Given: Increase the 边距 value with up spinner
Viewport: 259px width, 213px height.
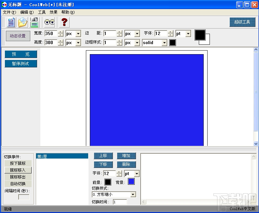Looking at the screenshot, I should pos(119,32).
